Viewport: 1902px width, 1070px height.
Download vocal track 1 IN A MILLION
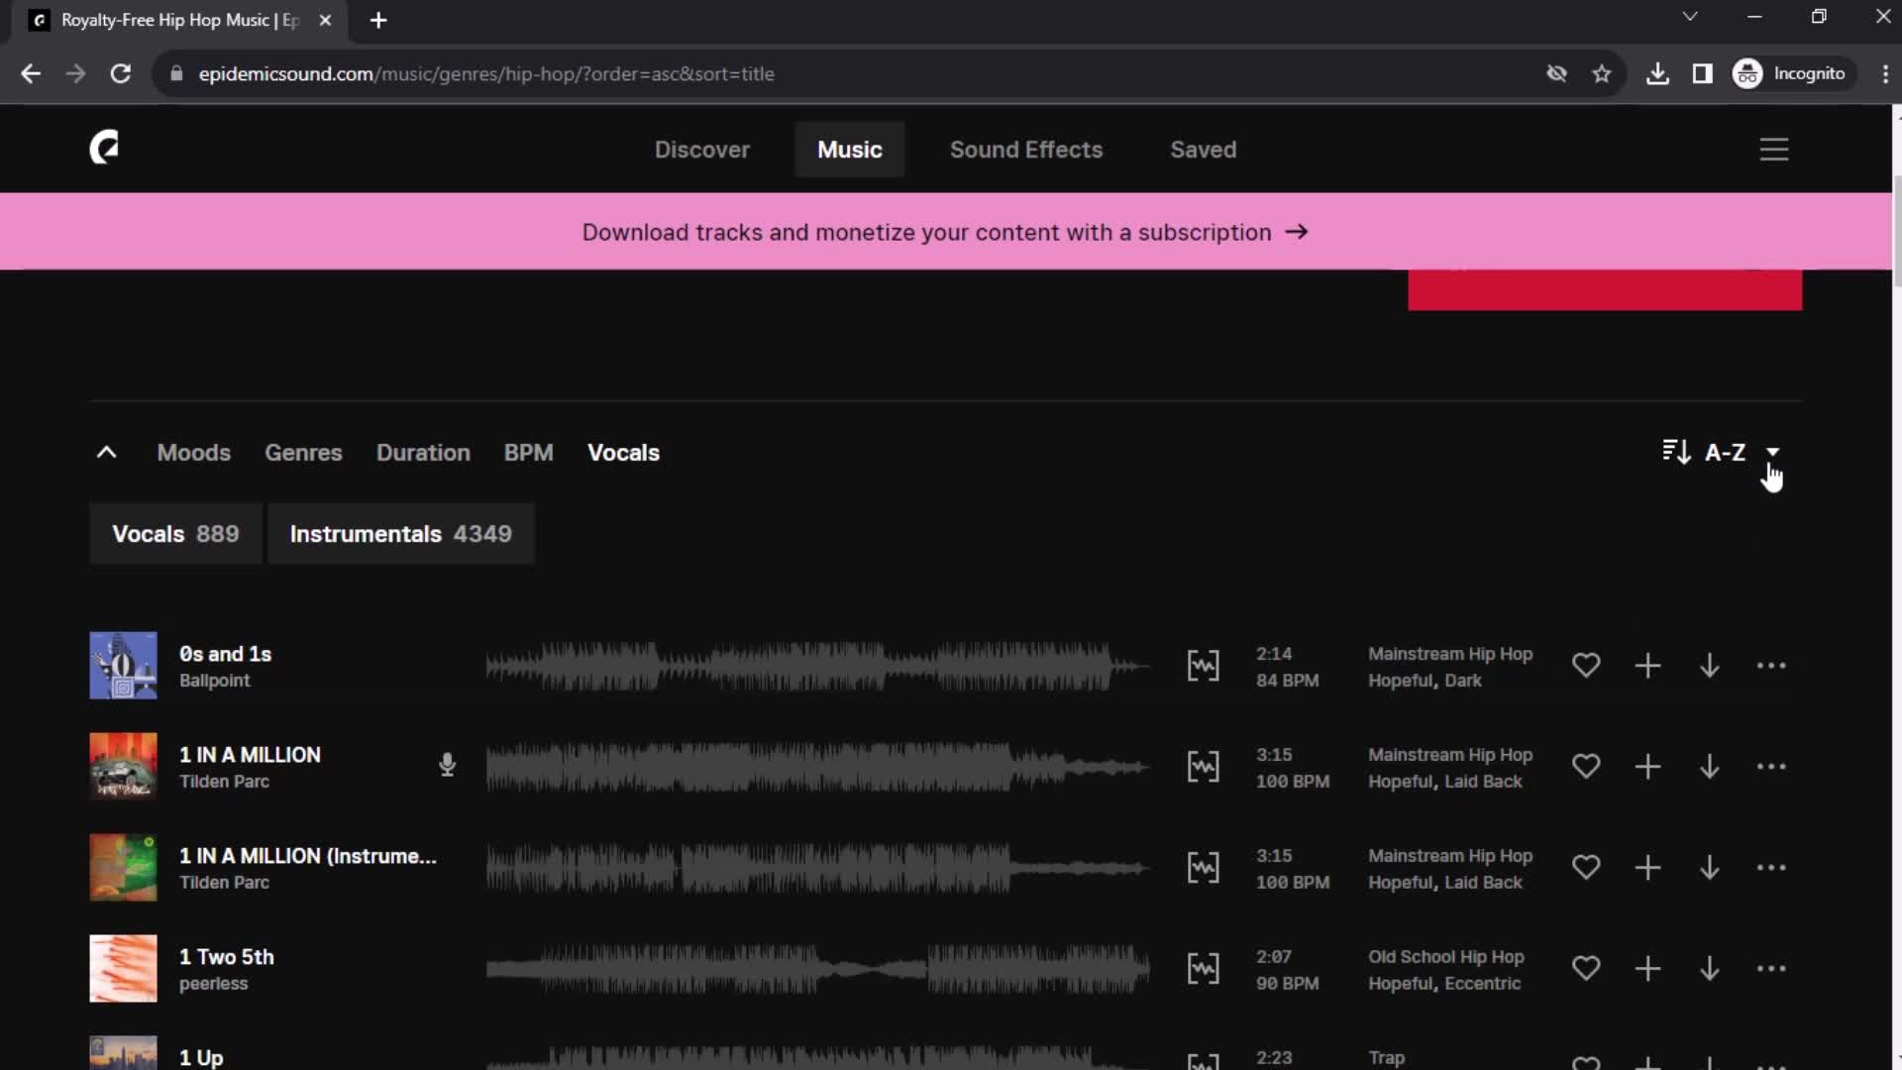(1710, 767)
